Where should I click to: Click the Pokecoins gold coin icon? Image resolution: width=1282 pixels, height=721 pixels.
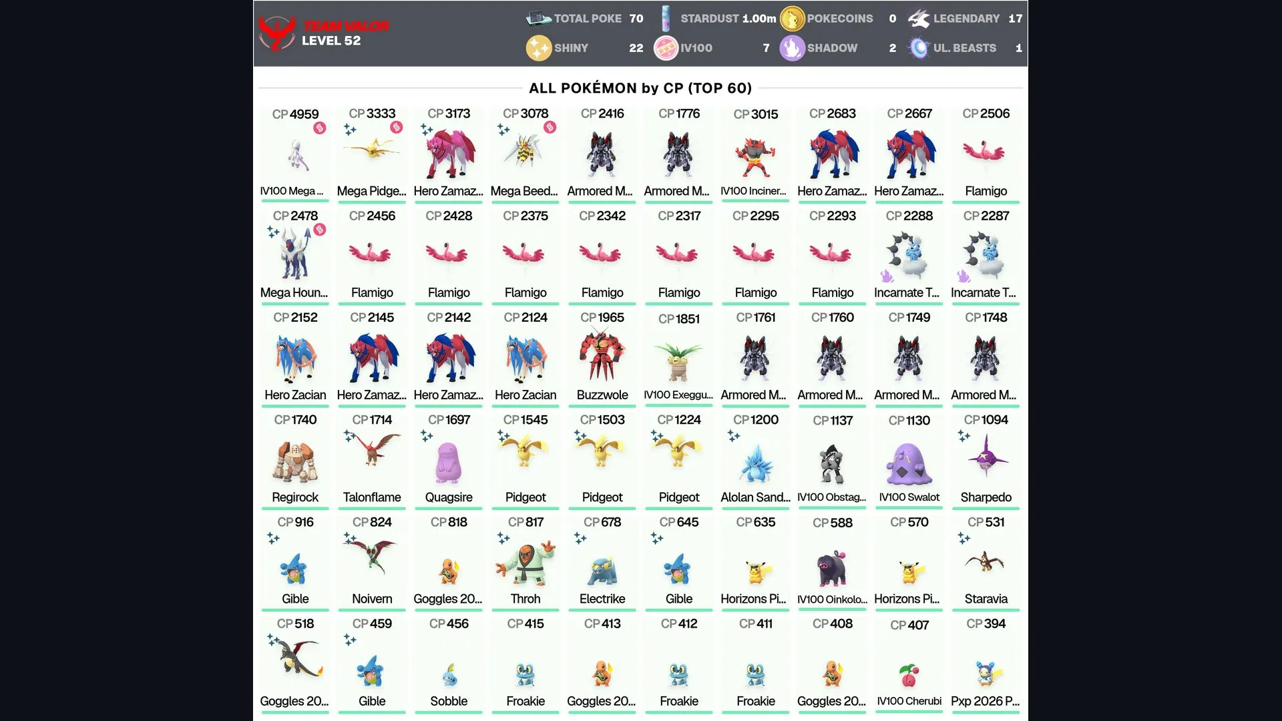click(x=792, y=19)
